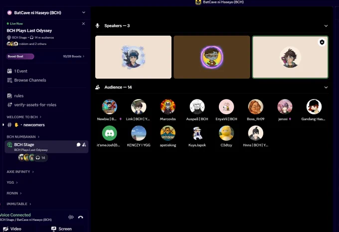
Task: View 10/28 Boosts details
Action: point(73,56)
